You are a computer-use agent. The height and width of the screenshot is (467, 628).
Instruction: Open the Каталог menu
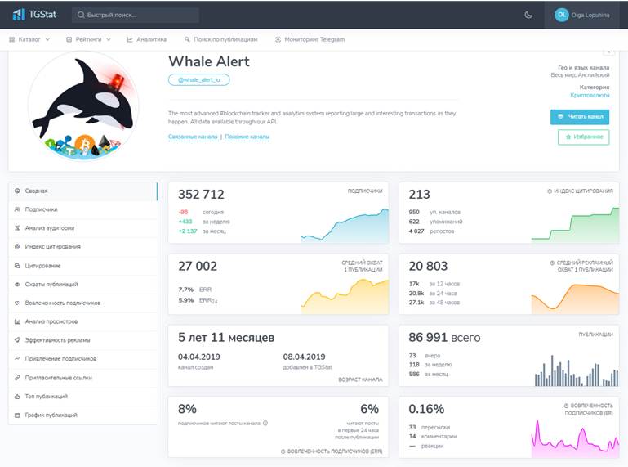29,39
